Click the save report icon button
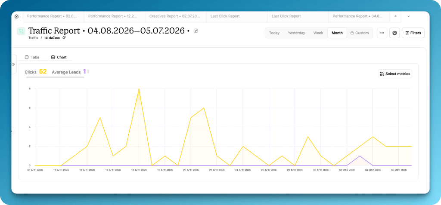The width and height of the screenshot is (441, 205). 394,33
